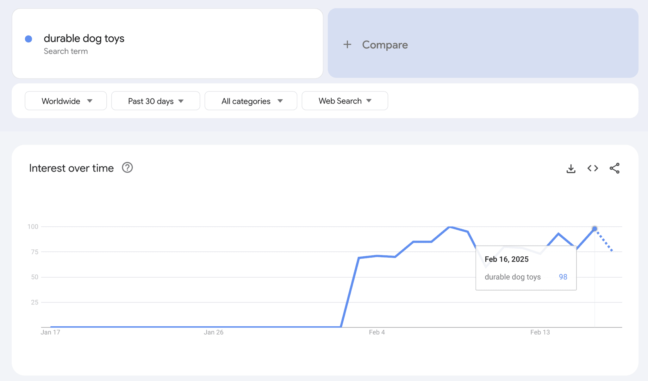Image resolution: width=648 pixels, height=381 pixels.
Task: Open the Worldwide region selector
Action: tap(65, 101)
